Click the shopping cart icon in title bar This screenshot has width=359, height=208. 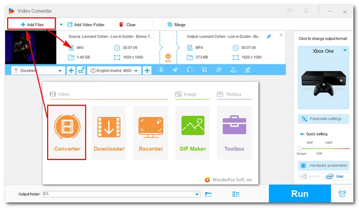[306, 11]
